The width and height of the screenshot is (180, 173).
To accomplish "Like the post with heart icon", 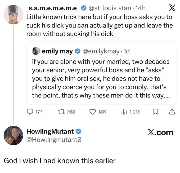I will [92, 112].
